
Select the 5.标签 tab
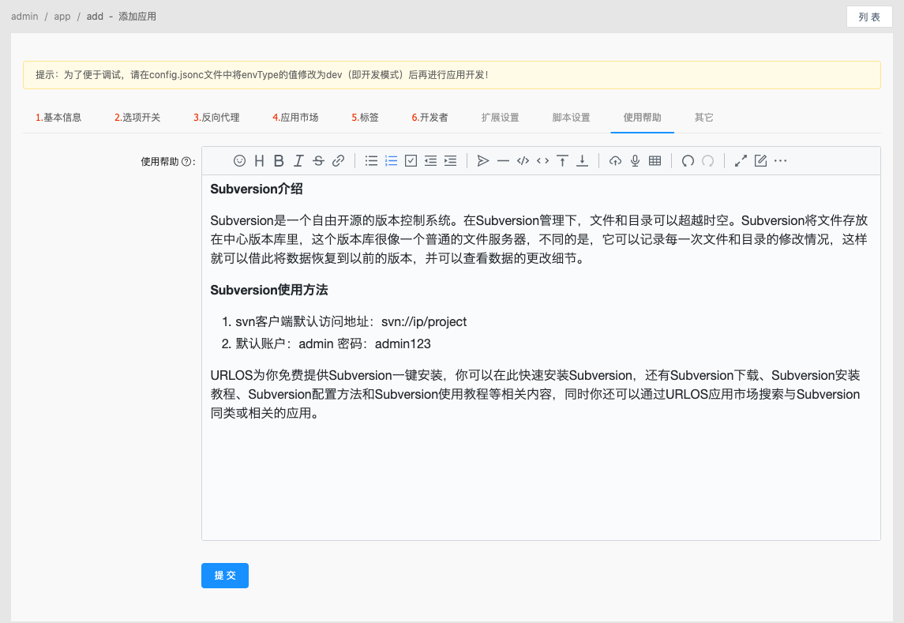click(x=365, y=118)
